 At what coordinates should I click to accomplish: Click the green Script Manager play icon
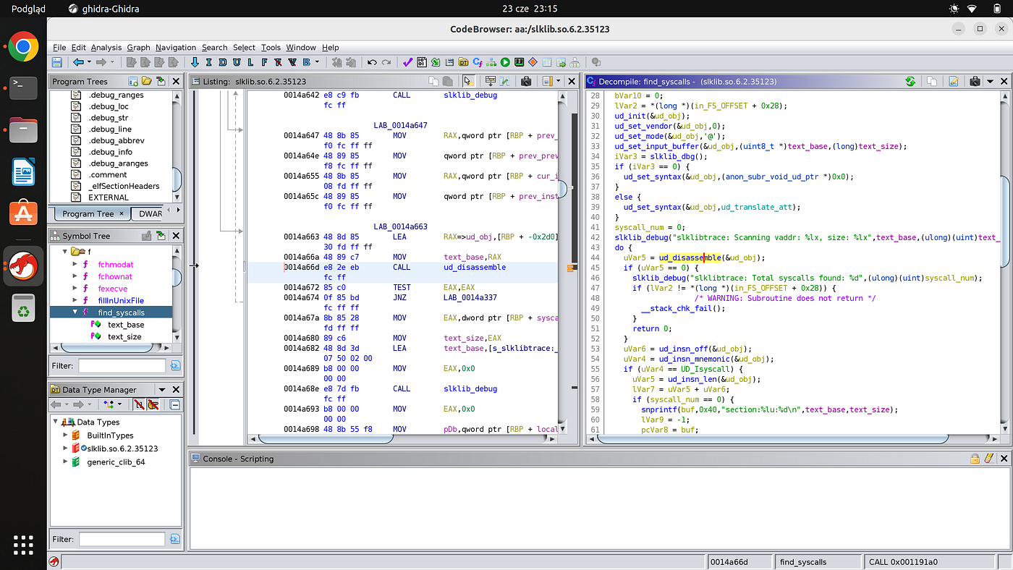coord(505,63)
